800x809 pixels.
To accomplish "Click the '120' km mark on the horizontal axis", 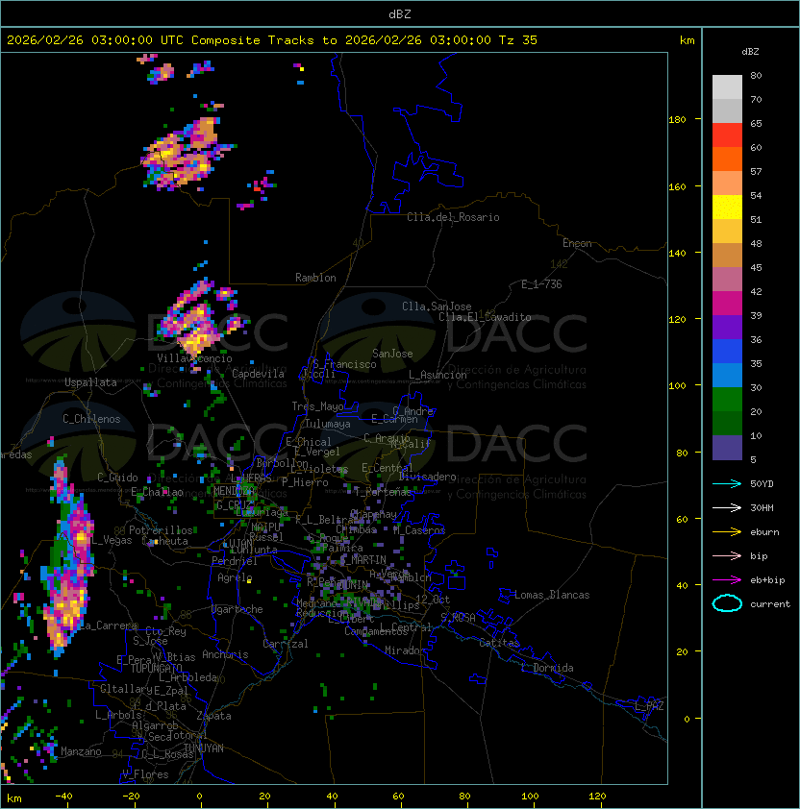I will click(x=597, y=797).
